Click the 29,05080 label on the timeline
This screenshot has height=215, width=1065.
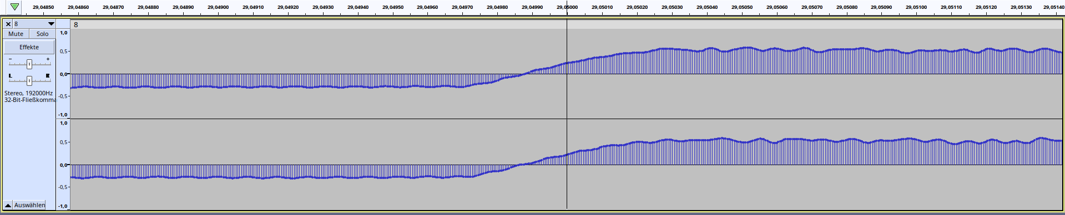tap(846, 7)
